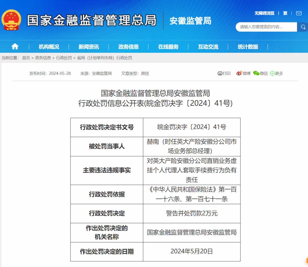Click the search magnifier button
The height and width of the screenshot is (267, 308).
click(303, 27)
